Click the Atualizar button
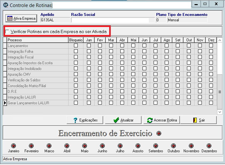Screen dimensions: 225x165 (x=123, y=120)
